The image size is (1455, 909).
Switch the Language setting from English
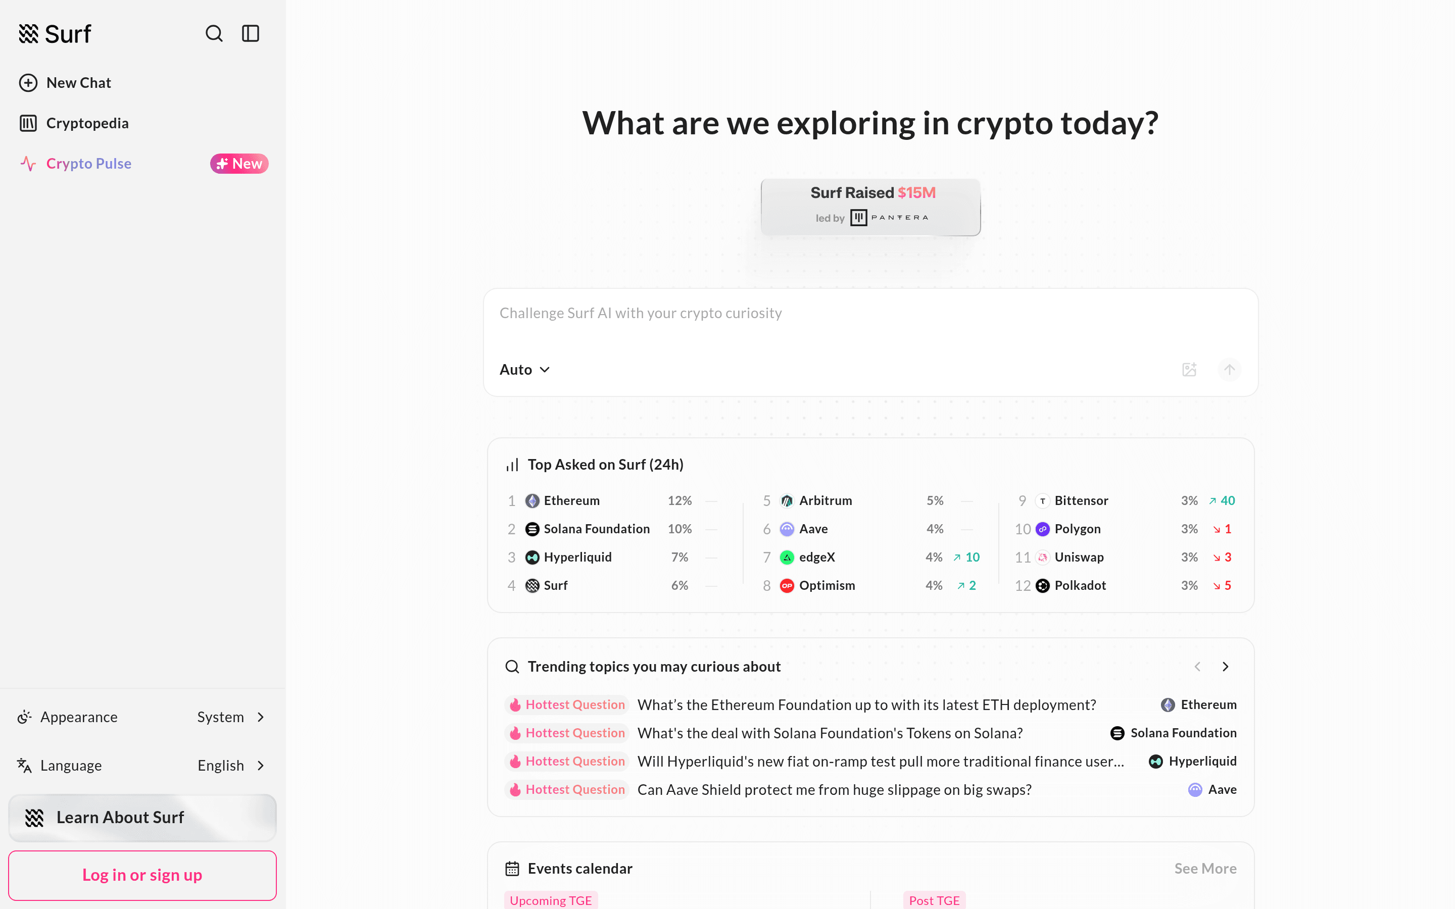click(x=221, y=765)
